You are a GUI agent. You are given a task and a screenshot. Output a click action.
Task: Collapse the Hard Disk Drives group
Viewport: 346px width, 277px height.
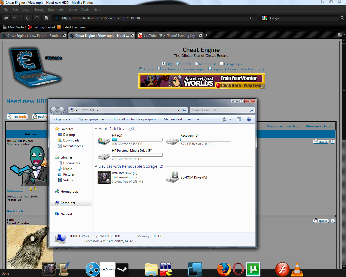(x=96, y=129)
